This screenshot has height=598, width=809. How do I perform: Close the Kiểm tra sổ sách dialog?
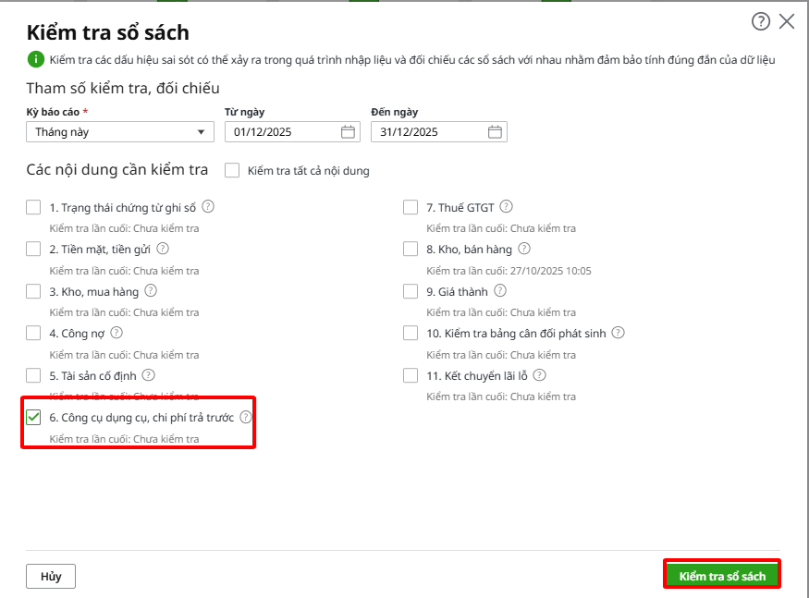pyautogui.click(x=787, y=22)
